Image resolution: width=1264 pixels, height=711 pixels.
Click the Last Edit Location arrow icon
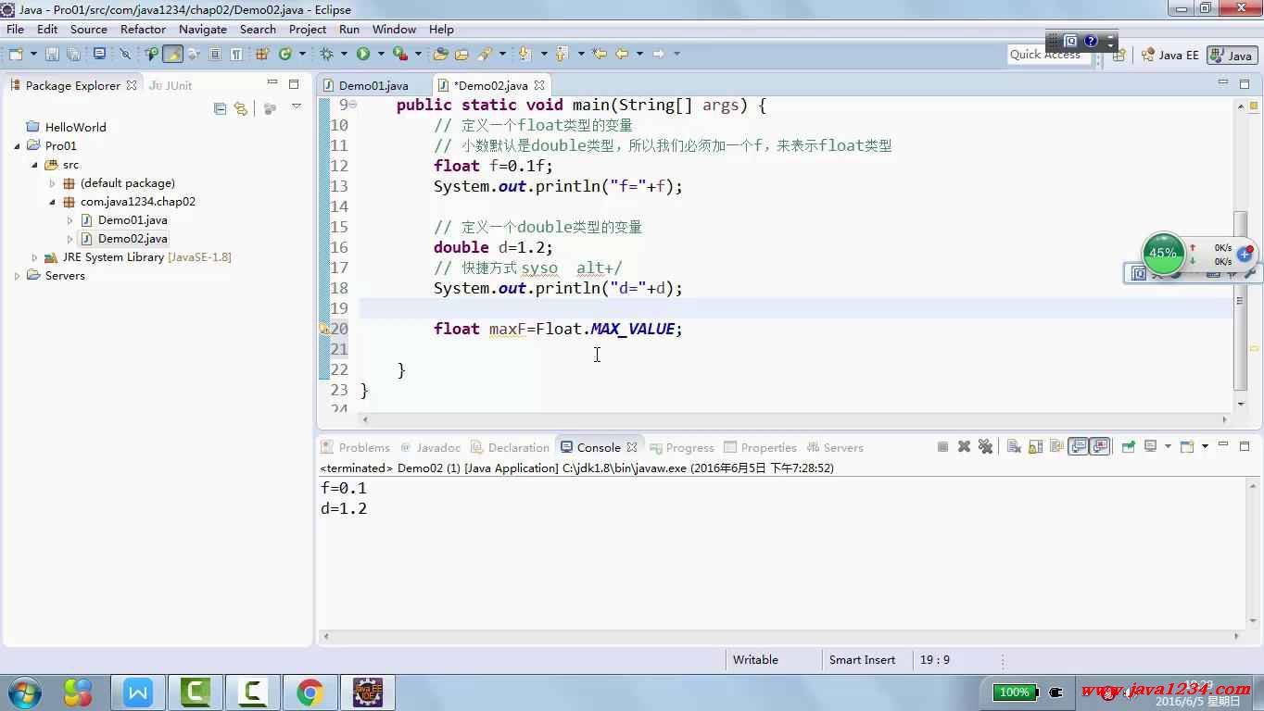pos(599,54)
